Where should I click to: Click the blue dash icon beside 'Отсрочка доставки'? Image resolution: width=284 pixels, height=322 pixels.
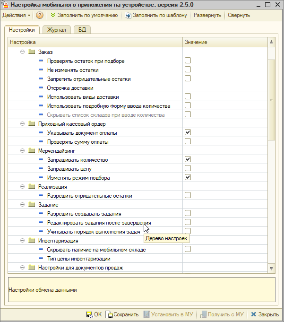(41, 87)
